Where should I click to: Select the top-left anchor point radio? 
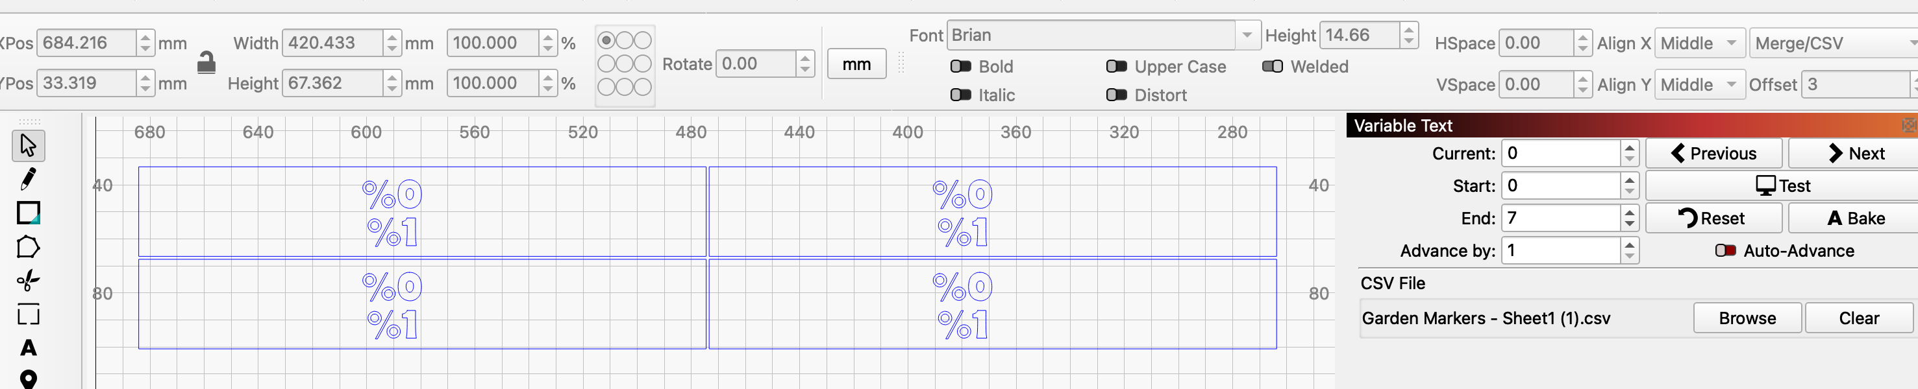pyautogui.click(x=607, y=40)
